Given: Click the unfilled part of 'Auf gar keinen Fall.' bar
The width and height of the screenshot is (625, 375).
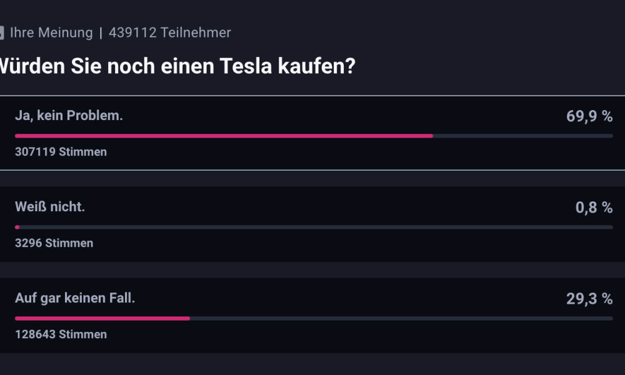Looking at the screenshot, I should pyautogui.click(x=401, y=318).
